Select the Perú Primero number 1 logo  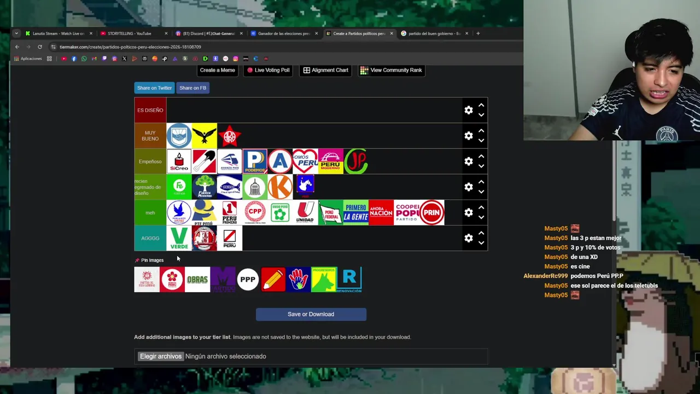(x=230, y=212)
